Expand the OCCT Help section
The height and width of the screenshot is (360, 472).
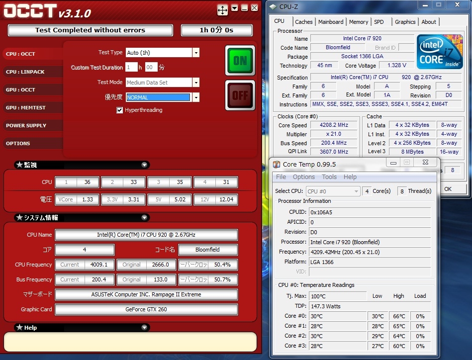144,328
